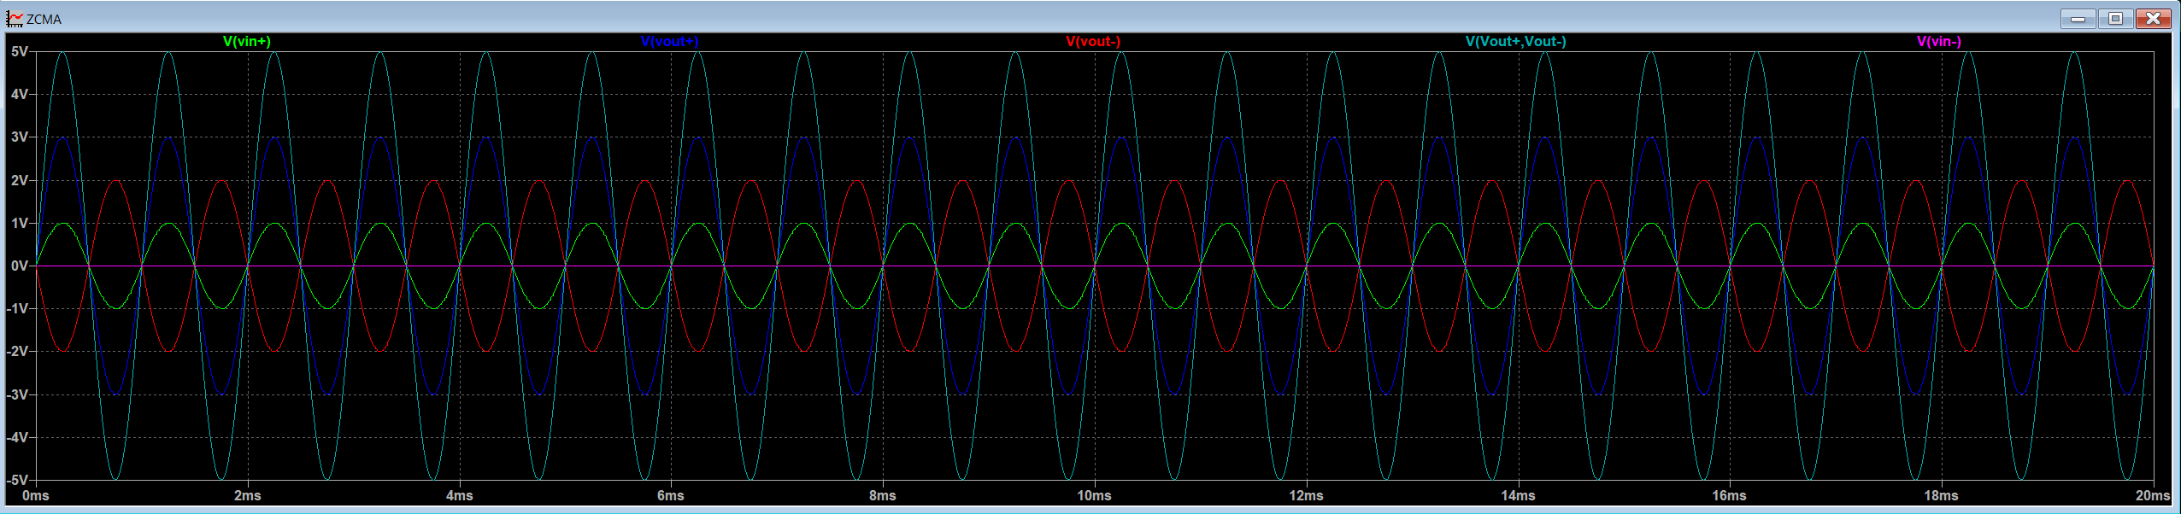The image size is (2181, 514).
Task: Click the 5V label on vertical axis
Action: coord(19,51)
